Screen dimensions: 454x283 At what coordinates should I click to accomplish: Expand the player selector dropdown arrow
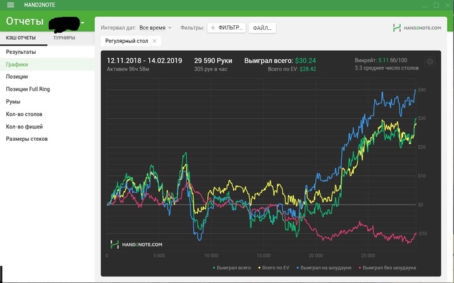click(x=82, y=23)
